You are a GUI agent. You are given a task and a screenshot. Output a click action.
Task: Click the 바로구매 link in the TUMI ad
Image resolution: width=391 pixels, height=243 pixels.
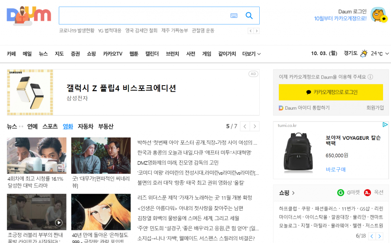(335, 170)
